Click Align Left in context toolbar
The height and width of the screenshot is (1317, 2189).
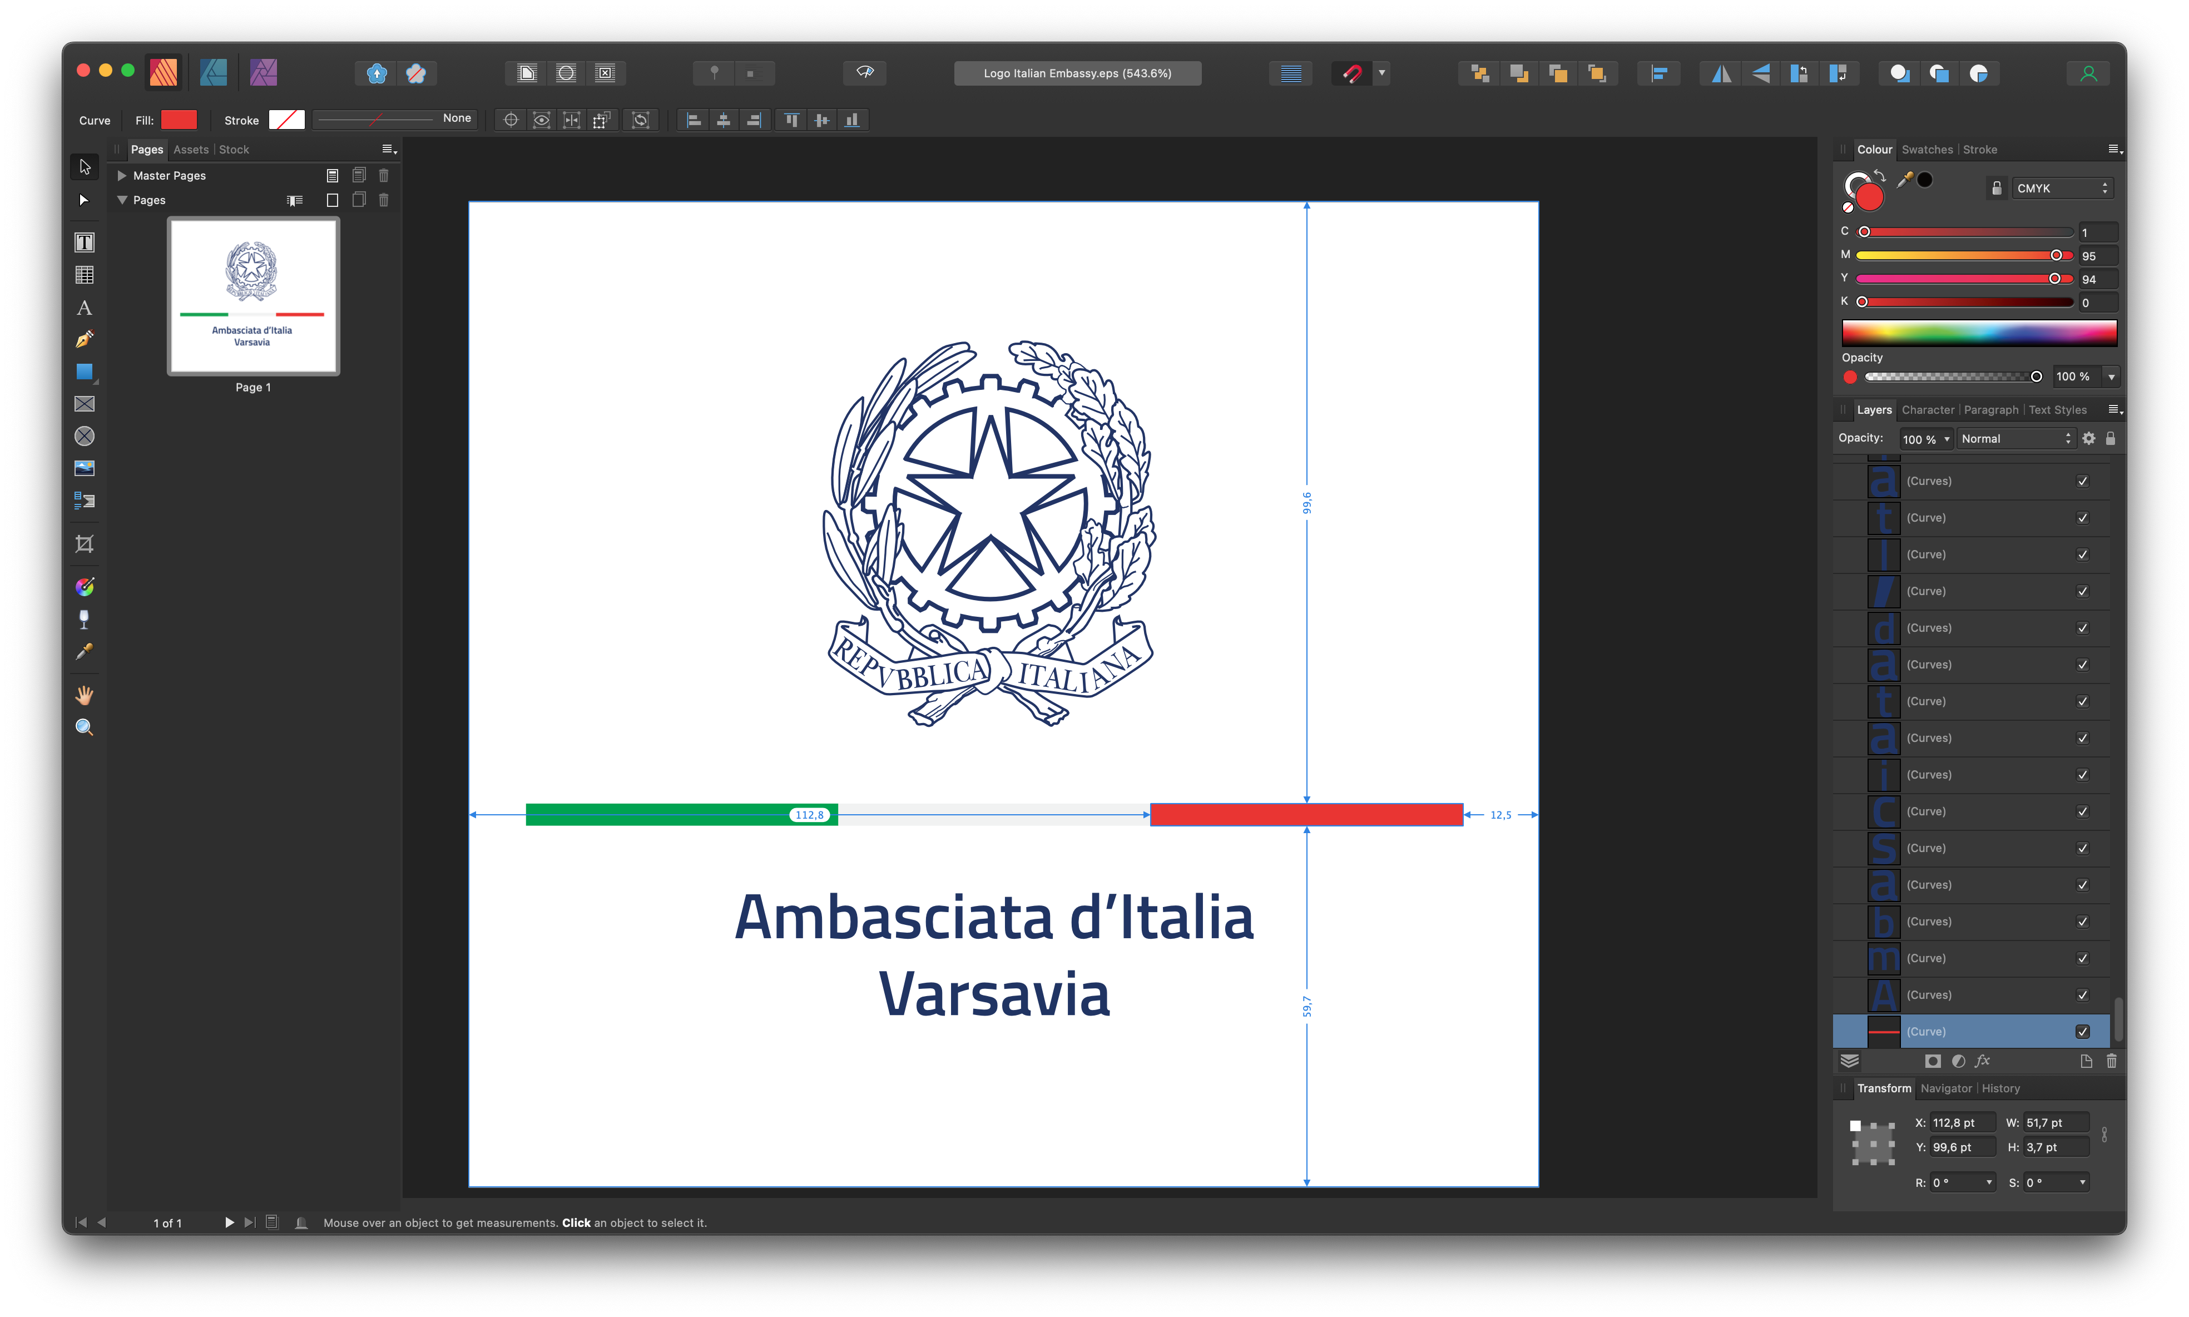(x=694, y=120)
